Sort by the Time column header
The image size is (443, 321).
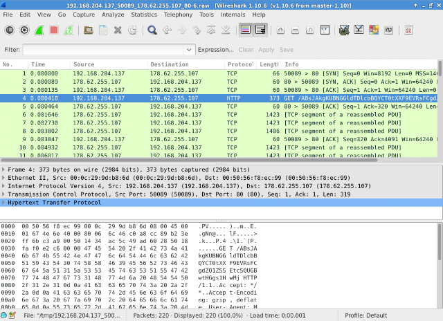tap(49, 64)
